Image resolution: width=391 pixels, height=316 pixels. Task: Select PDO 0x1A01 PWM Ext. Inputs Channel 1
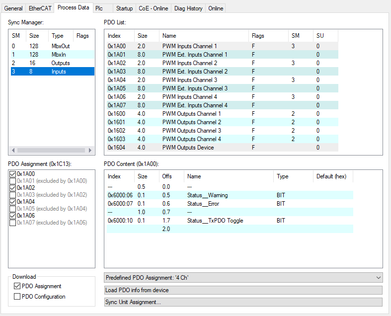tap(223, 55)
